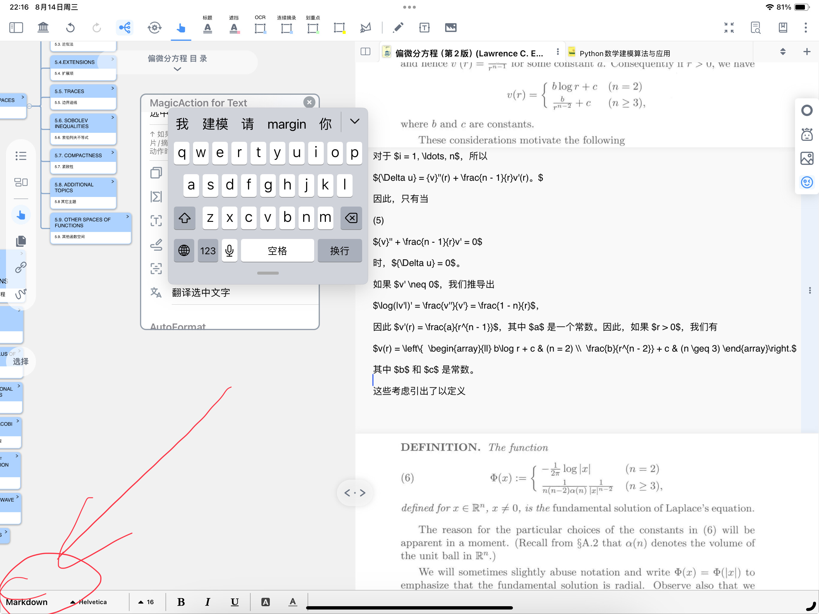Select the hand tool in left palette

(x=21, y=215)
